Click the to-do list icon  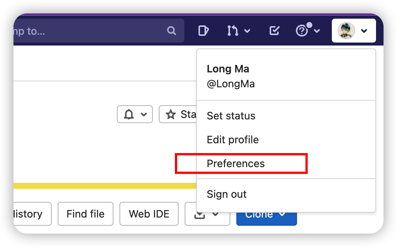tap(274, 31)
